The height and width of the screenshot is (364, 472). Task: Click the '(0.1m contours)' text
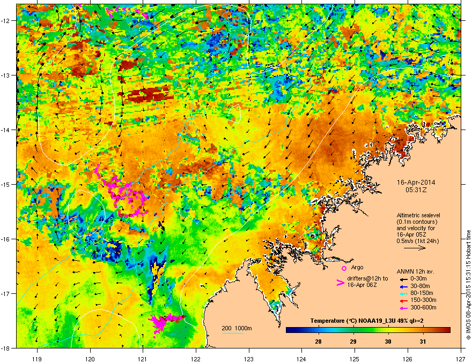(417, 222)
